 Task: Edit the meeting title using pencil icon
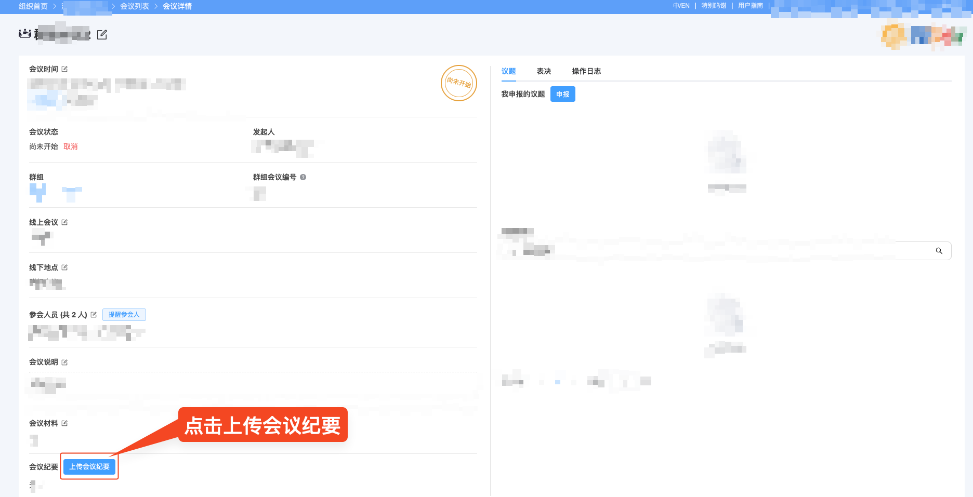point(102,34)
